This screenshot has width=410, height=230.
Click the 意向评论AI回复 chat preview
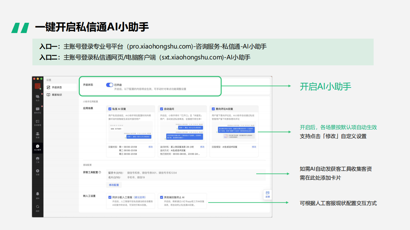tap(234, 131)
